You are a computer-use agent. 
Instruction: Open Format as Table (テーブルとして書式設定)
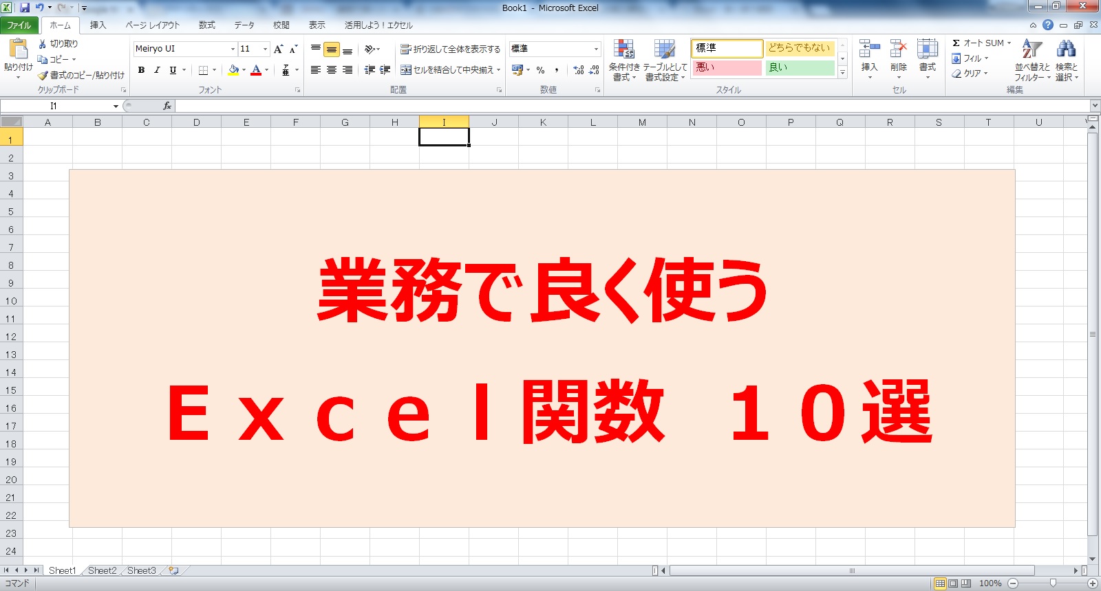665,60
